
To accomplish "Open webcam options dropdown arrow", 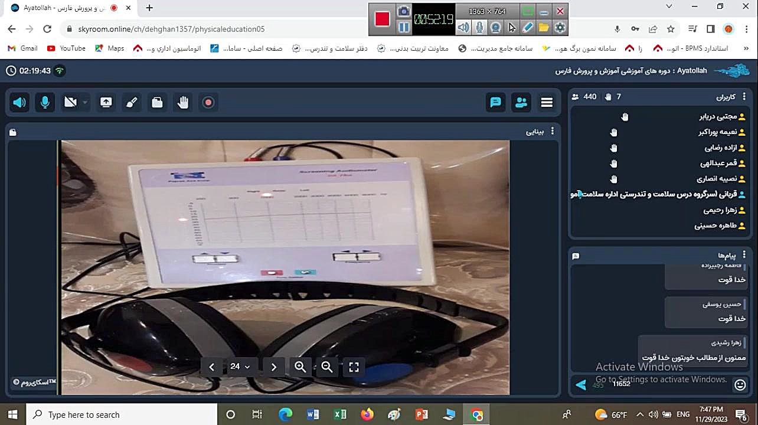I will [85, 103].
